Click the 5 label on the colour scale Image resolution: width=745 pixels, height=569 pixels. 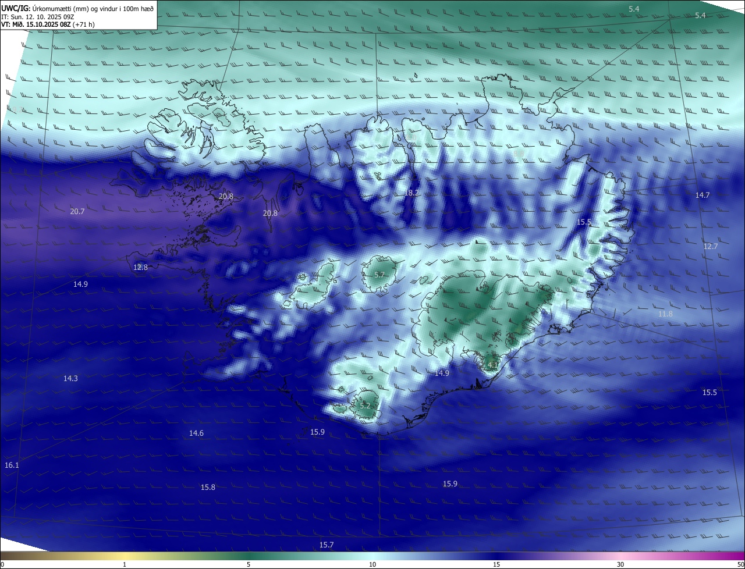[x=249, y=564]
